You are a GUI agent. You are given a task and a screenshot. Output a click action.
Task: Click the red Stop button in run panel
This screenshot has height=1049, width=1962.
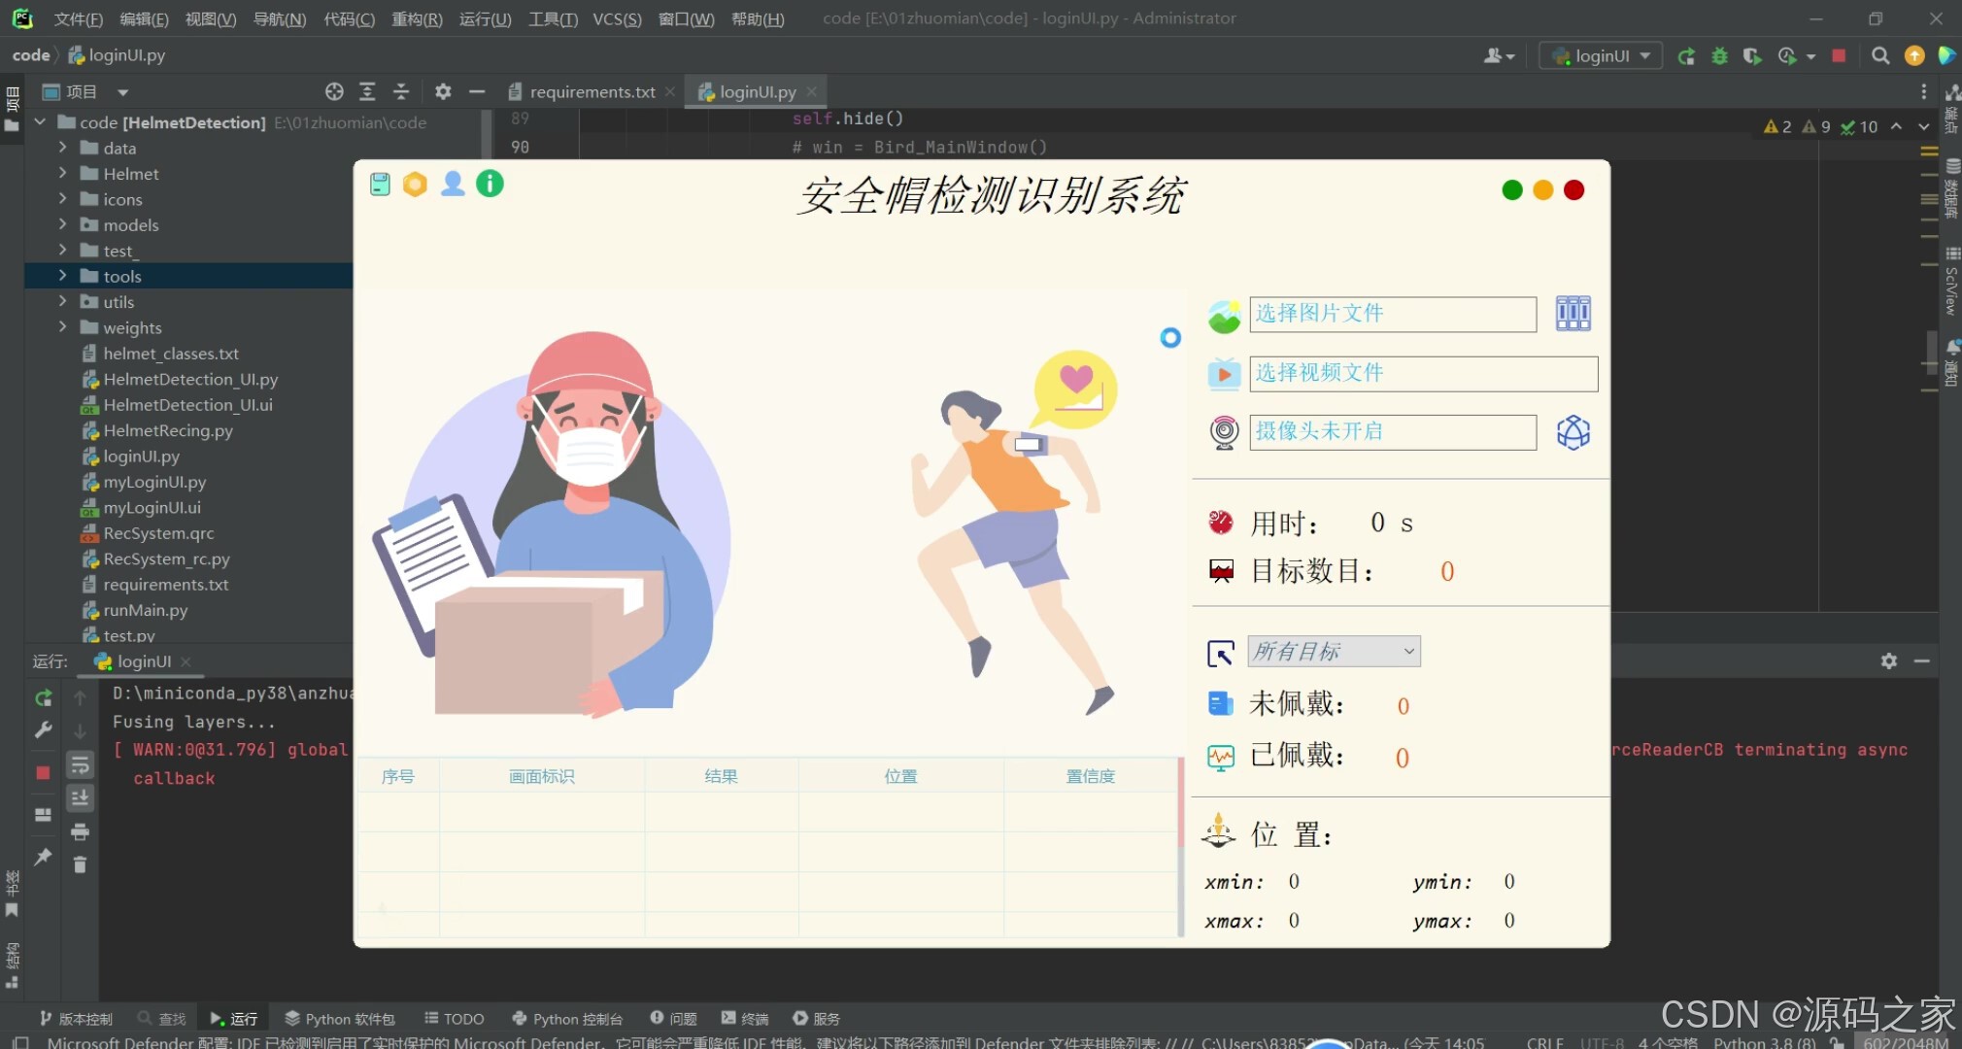[x=43, y=773]
